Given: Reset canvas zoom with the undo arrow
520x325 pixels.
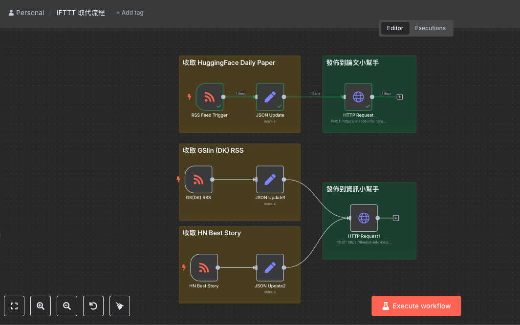Looking at the screenshot, I should 93,306.
